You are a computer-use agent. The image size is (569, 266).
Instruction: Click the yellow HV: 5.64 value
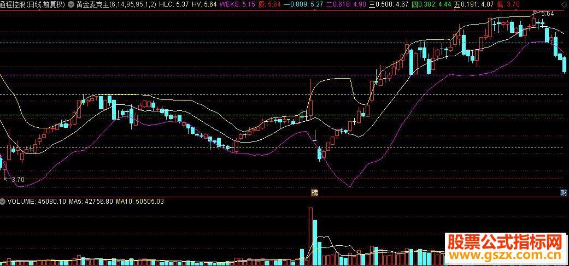[x=203, y=5]
